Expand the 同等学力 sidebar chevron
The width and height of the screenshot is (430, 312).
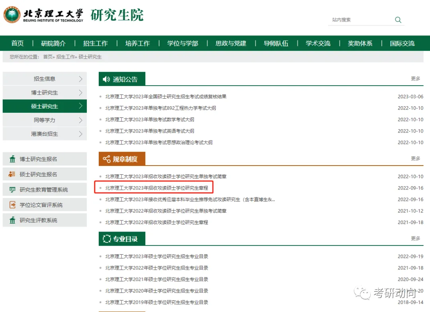(x=80, y=120)
